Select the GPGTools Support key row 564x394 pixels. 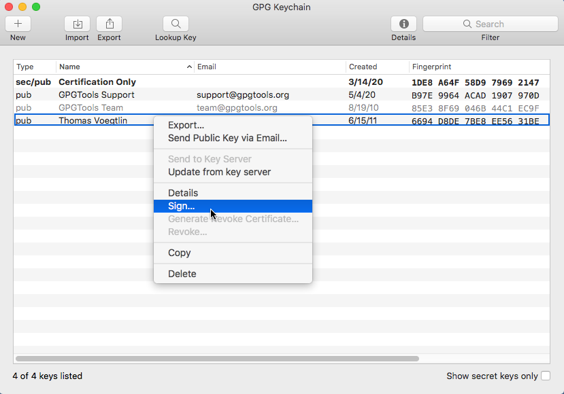(x=282, y=95)
